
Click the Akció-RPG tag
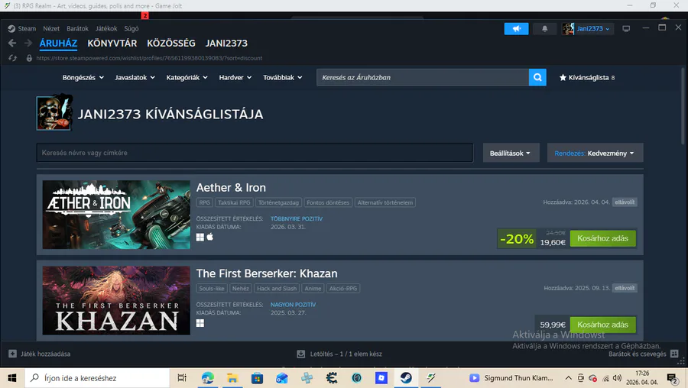point(343,289)
